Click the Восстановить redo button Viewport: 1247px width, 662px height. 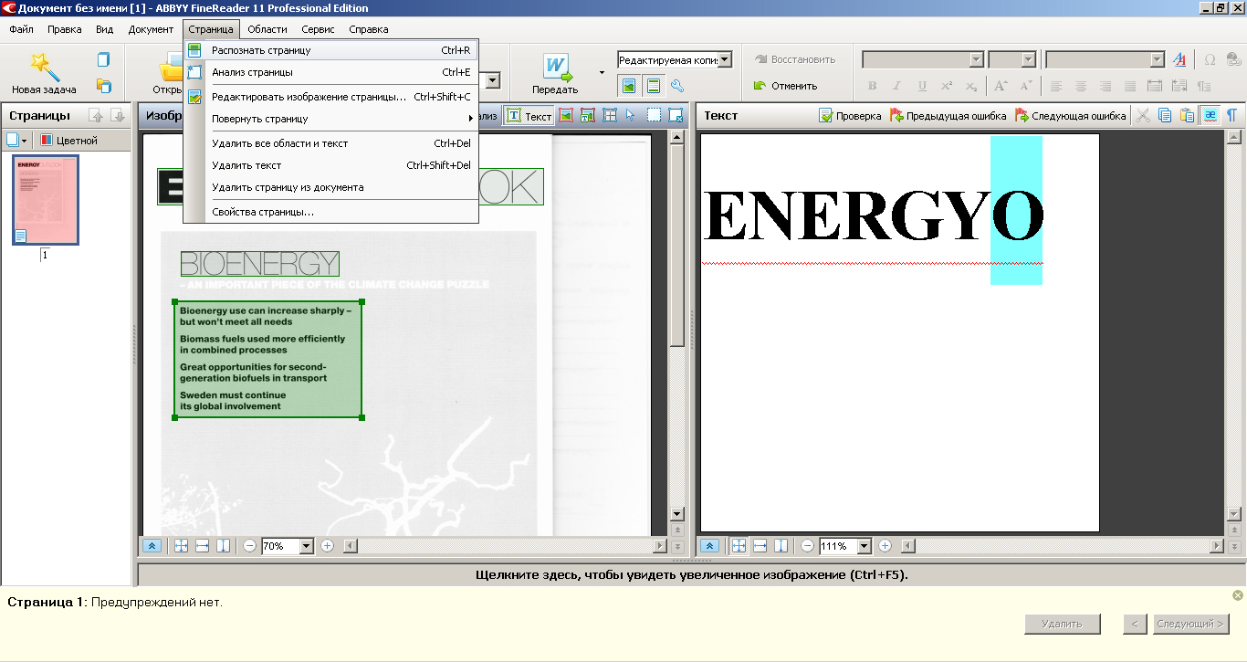pyautogui.click(x=794, y=59)
